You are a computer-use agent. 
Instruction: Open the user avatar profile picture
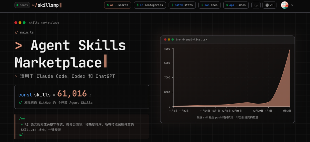(x=284, y=5)
